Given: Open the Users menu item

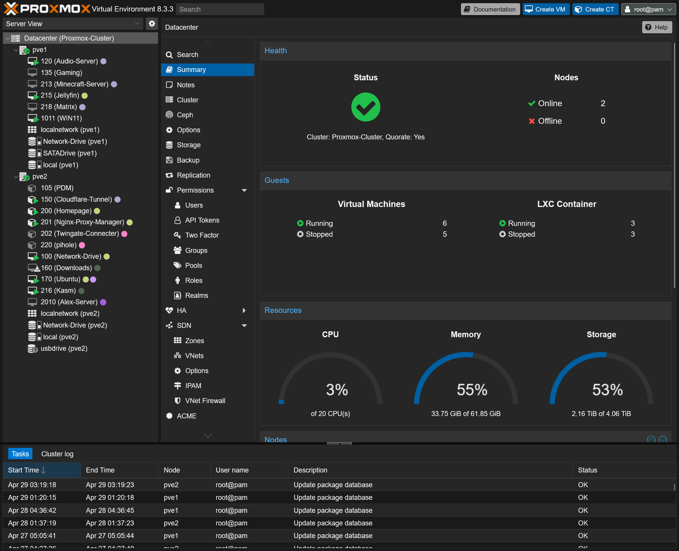Looking at the screenshot, I should pos(207,205).
